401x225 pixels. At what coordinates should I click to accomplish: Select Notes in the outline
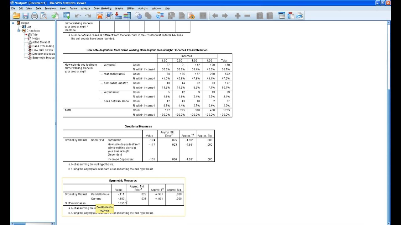pyautogui.click(x=36, y=38)
